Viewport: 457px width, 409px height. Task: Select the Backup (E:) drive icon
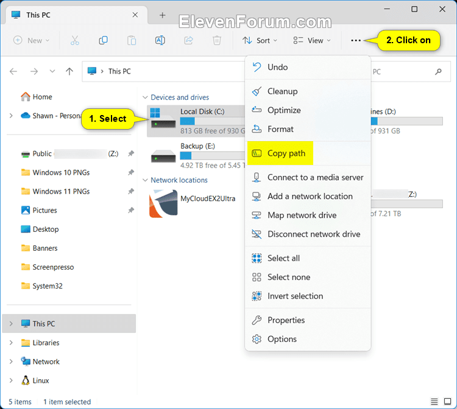pos(163,156)
